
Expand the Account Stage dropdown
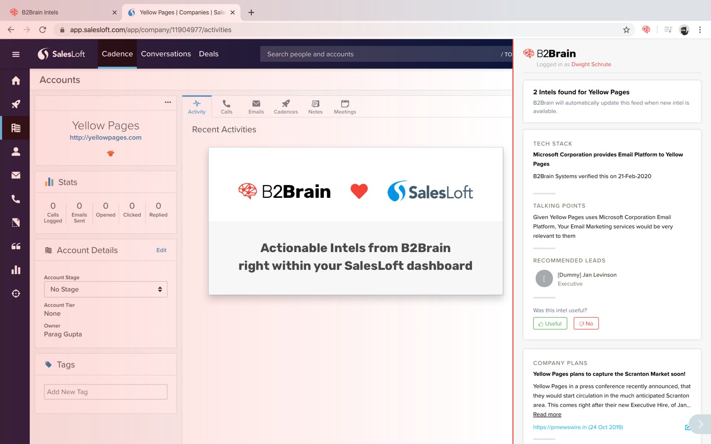coord(106,289)
